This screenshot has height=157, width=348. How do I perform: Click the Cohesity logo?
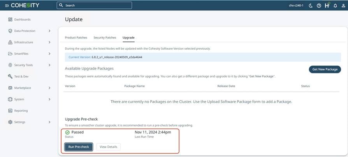(x=25, y=5)
